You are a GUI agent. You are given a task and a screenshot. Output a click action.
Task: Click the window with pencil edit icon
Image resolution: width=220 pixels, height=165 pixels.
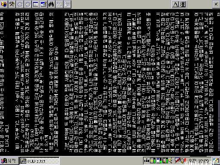click(43, 4)
